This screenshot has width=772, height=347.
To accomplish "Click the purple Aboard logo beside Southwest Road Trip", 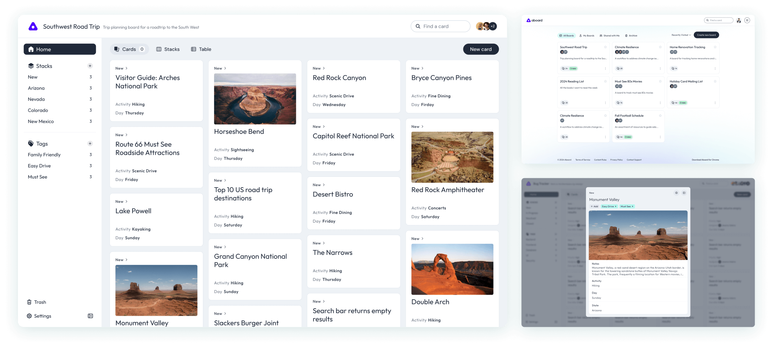I will (33, 27).
